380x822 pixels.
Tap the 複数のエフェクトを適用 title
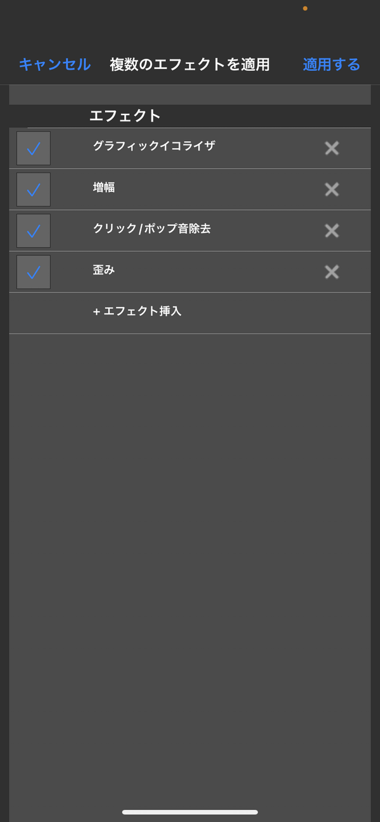point(190,65)
